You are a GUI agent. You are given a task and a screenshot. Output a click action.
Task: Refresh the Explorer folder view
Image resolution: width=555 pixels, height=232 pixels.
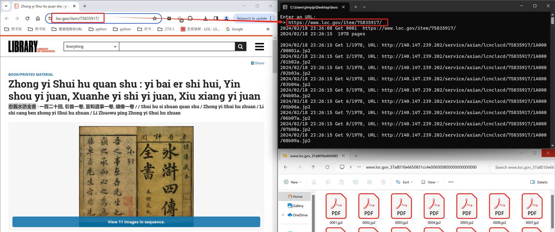[x=327, y=167]
